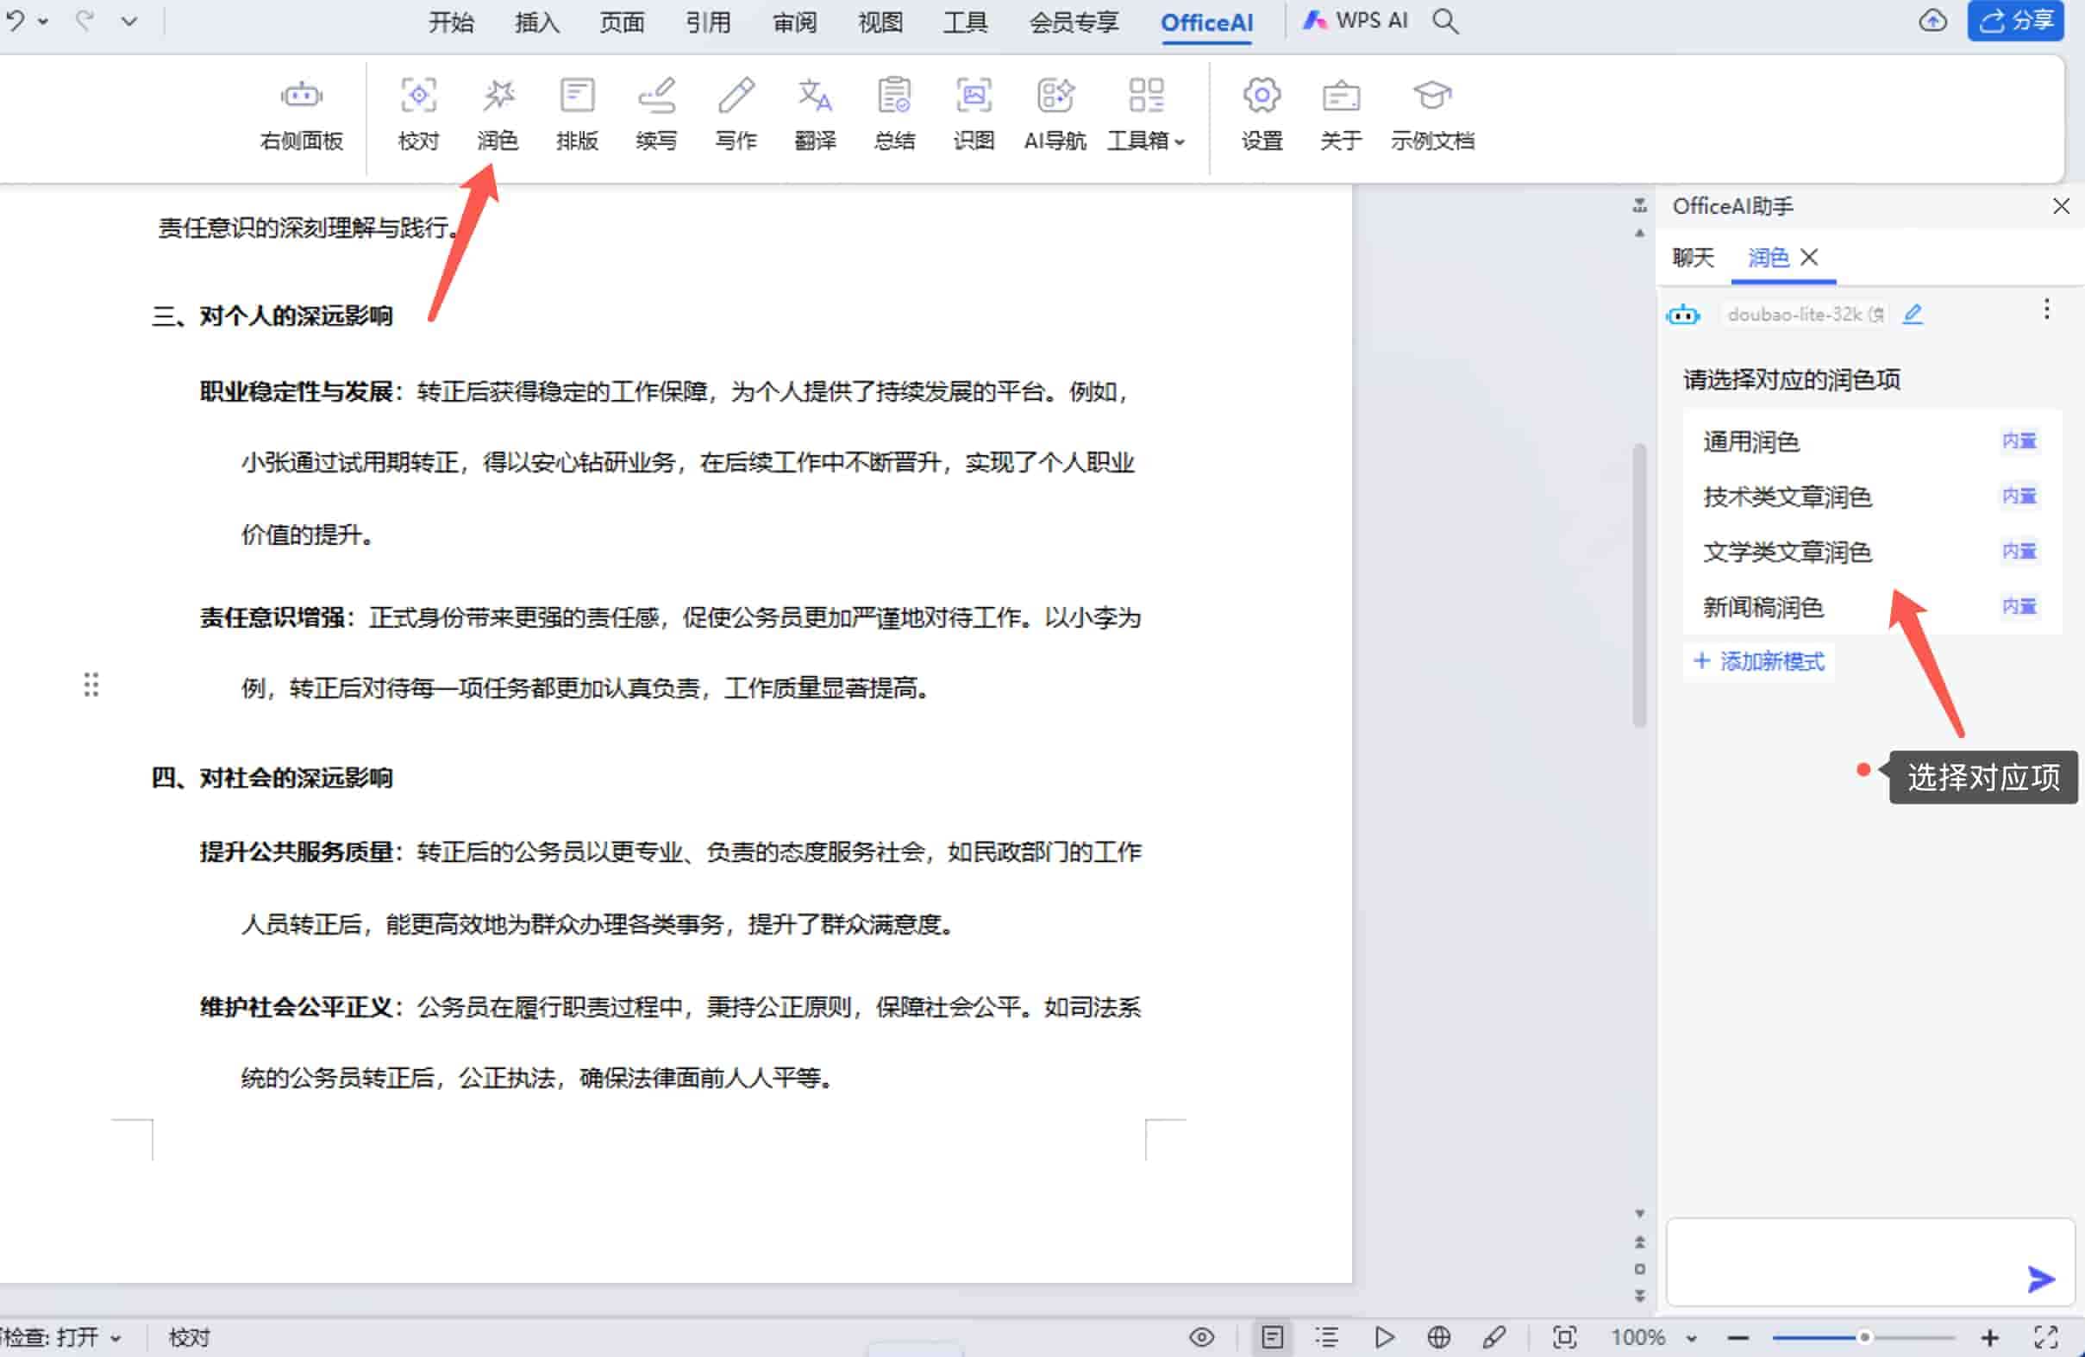Switch to the 聊天 chat tab
This screenshot has width=2085, height=1357.
pos(1693,258)
